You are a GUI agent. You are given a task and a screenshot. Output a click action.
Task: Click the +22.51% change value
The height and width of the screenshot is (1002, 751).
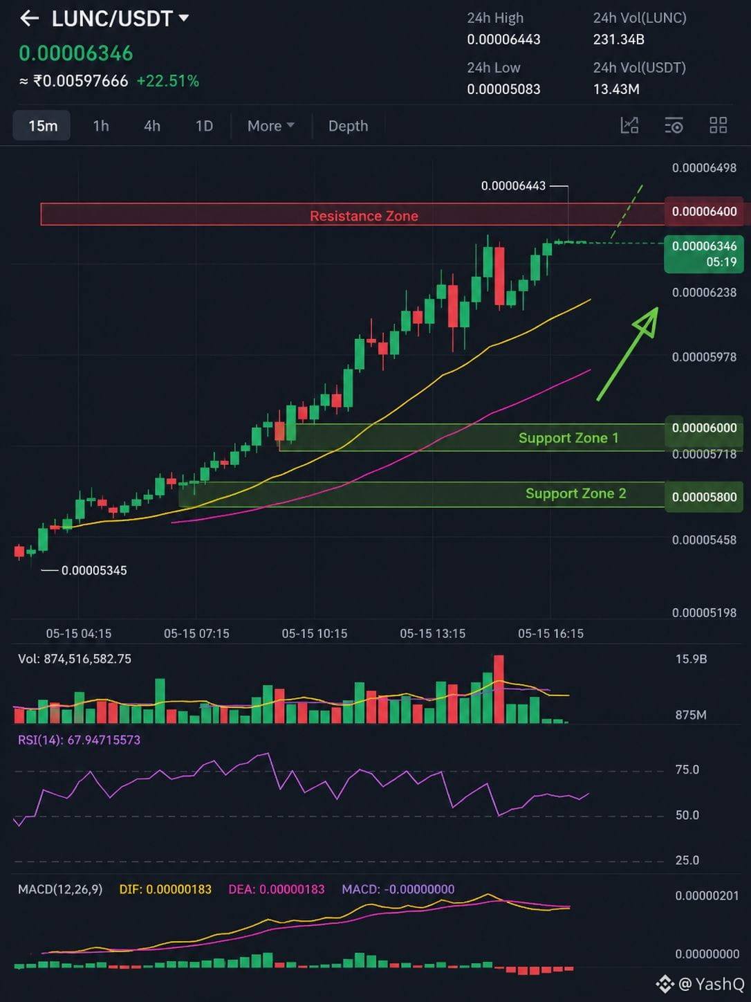(167, 81)
